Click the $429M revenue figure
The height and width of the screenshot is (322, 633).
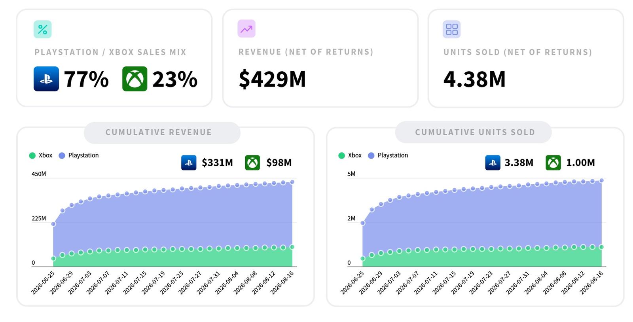pos(272,79)
